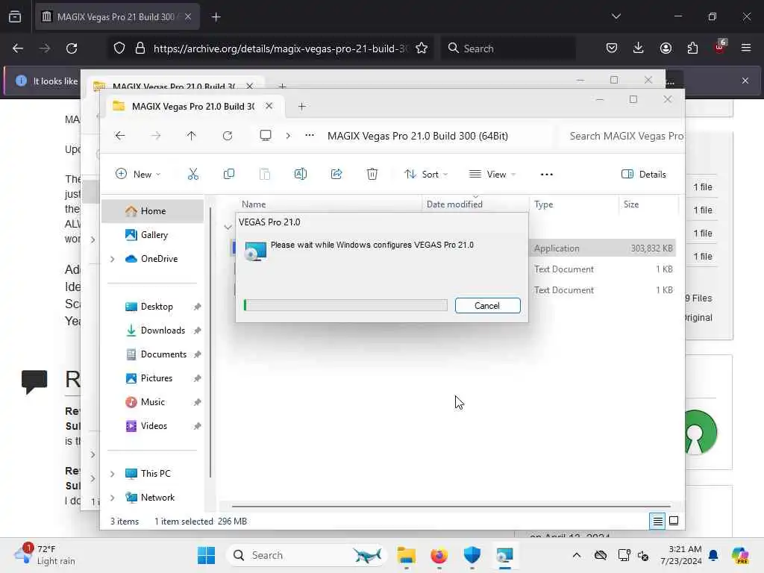
Task: Open Videos quick access folder
Action: (152, 426)
